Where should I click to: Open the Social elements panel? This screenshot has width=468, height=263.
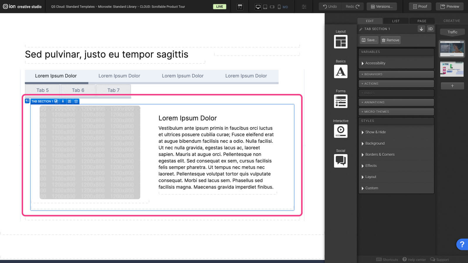point(340,161)
